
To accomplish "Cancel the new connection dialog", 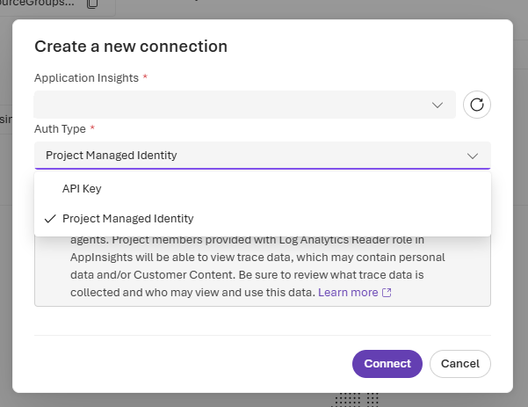I will coord(460,364).
